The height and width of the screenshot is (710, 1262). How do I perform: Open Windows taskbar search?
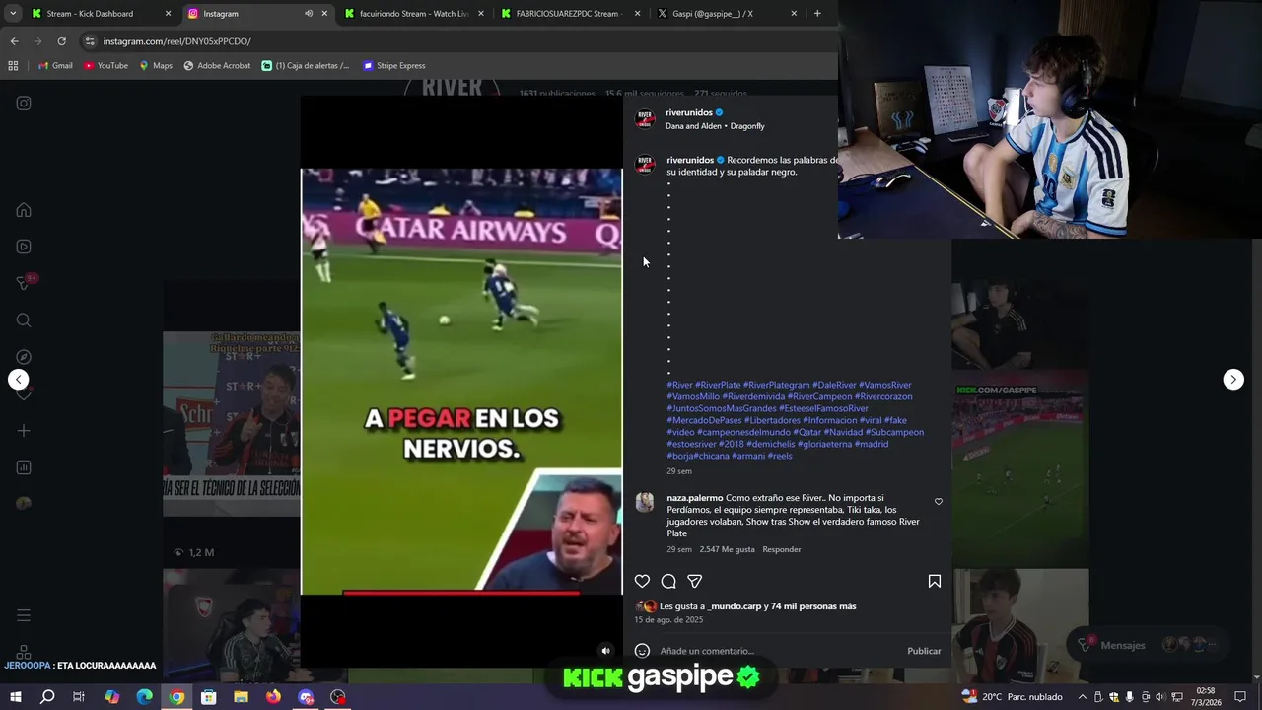click(47, 697)
